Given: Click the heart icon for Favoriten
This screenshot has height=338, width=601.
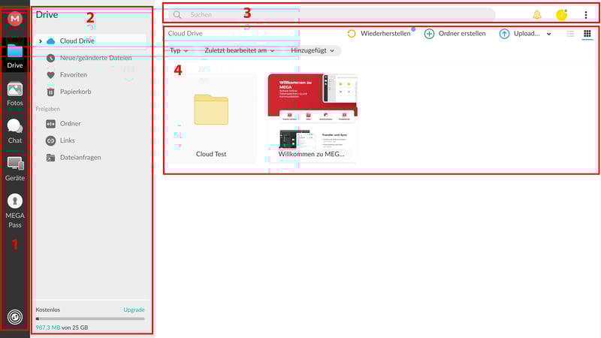Looking at the screenshot, I should click(50, 74).
